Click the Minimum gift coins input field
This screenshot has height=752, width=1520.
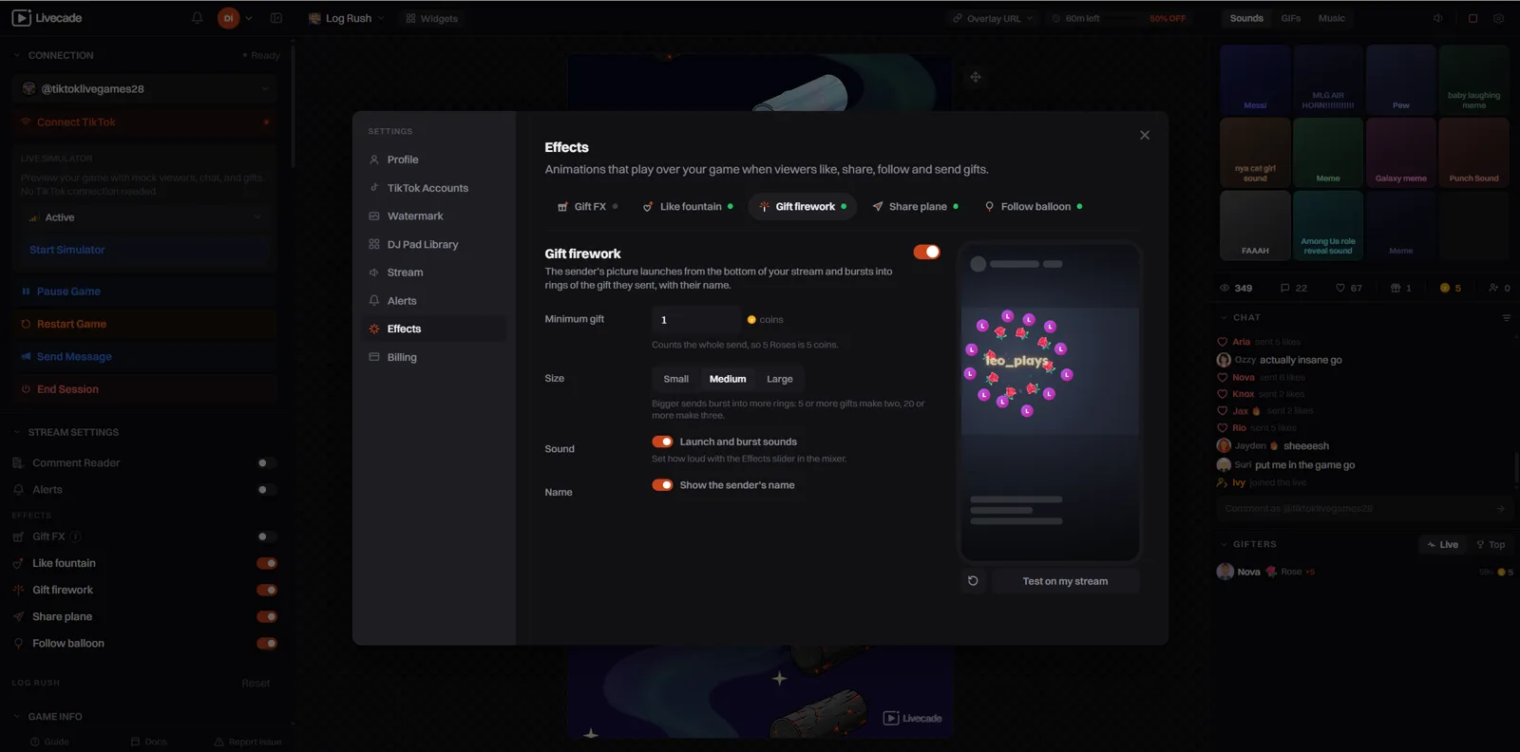(696, 320)
